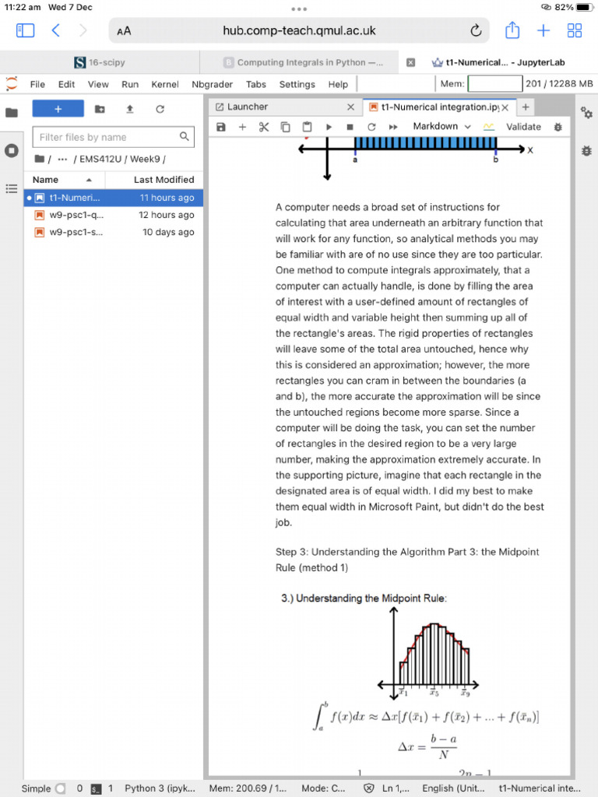This screenshot has width=598, height=797.
Task: Click the blue new launcher plus button
Action: tap(58, 109)
